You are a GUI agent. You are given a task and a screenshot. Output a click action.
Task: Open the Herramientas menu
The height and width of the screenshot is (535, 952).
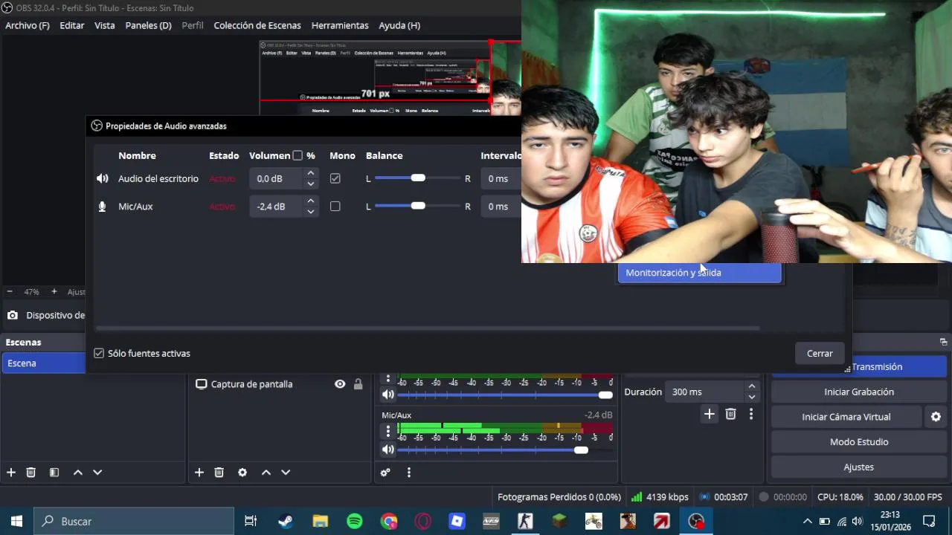click(x=340, y=25)
